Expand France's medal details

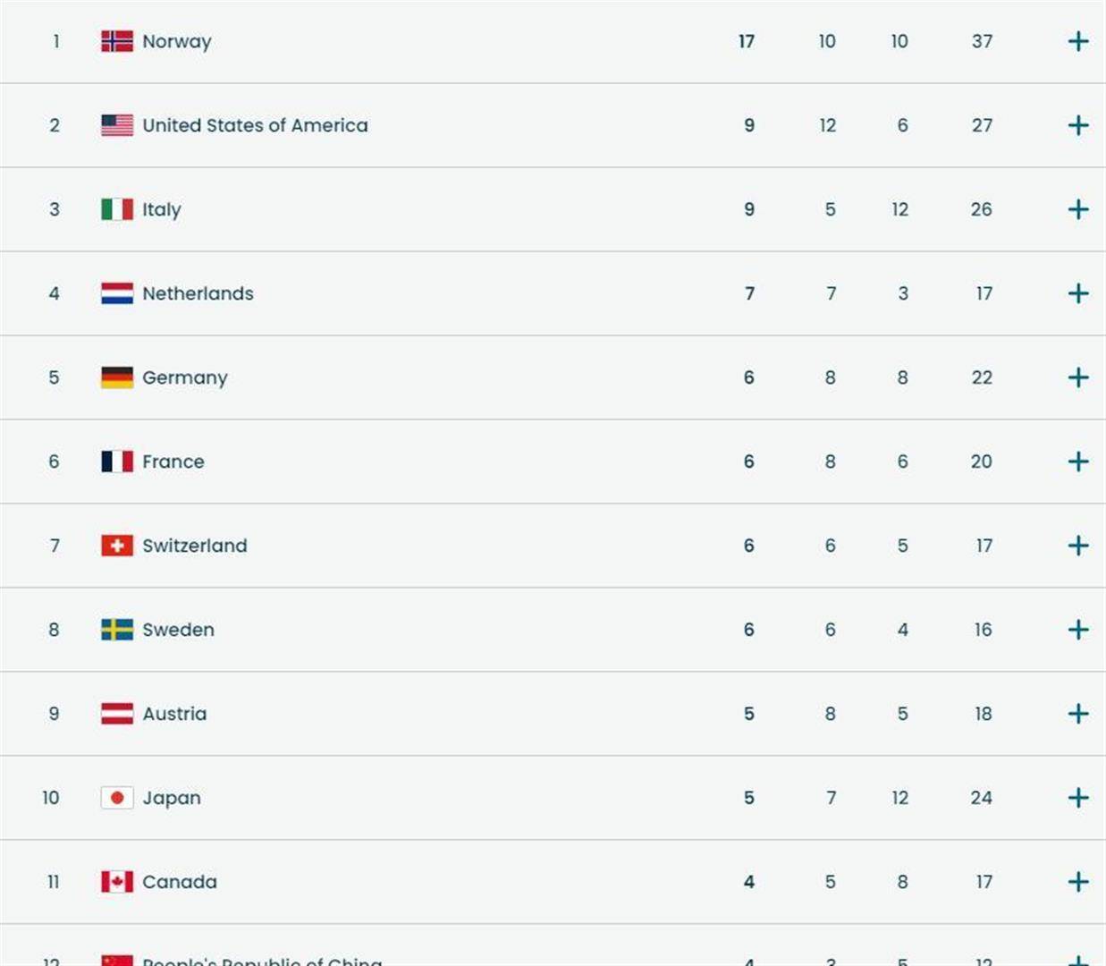coord(1078,462)
